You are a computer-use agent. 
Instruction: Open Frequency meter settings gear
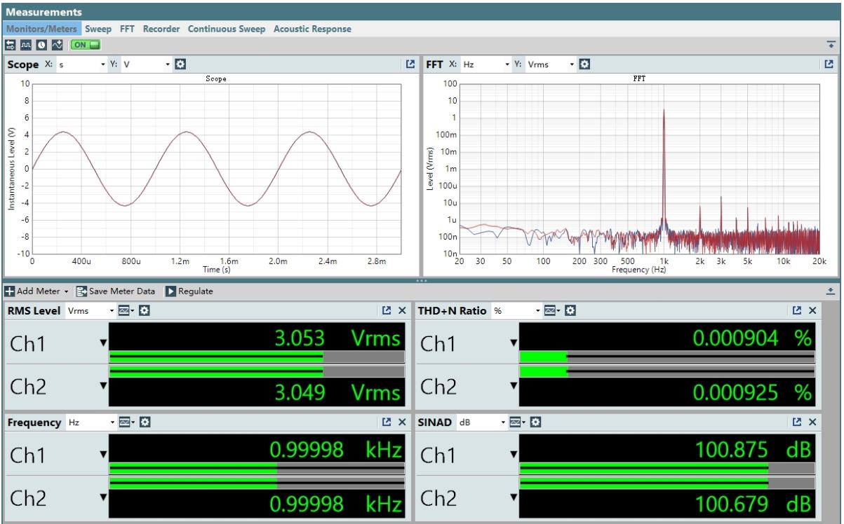pyautogui.click(x=145, y=422)
